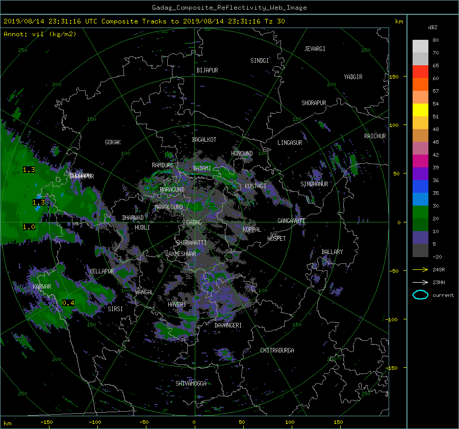The image size is (459, 429).
Task: Click the HOSPET city label
Action: point(276,239)
